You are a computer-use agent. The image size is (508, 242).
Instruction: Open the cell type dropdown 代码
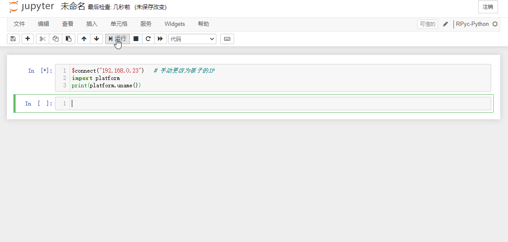(192, 39)
